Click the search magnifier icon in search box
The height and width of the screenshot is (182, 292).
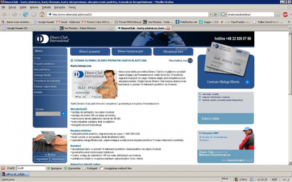pos(277,14)
